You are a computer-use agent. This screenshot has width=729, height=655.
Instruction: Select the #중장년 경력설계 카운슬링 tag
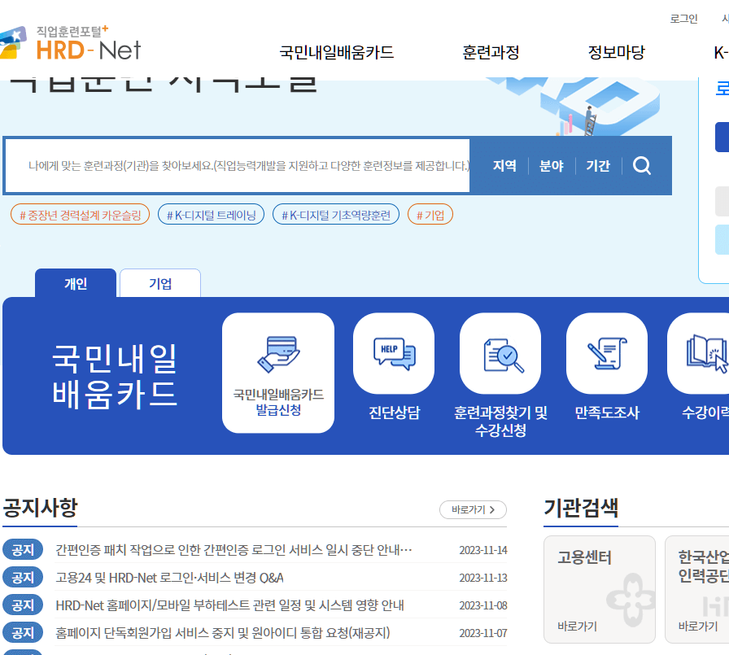pos(80,214)
